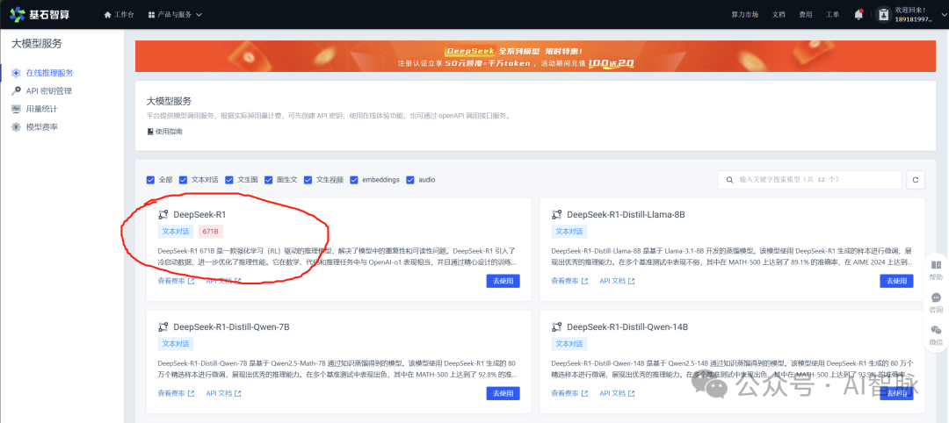Click the DeepSeek-R1 model icon
949x423 pixels.
(163, 214)
